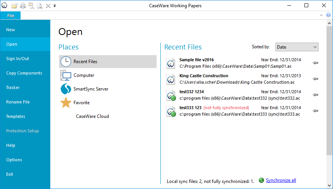333x189 pixels.
Task: Select Tracker in the sidebar
Action: [25, 87]
